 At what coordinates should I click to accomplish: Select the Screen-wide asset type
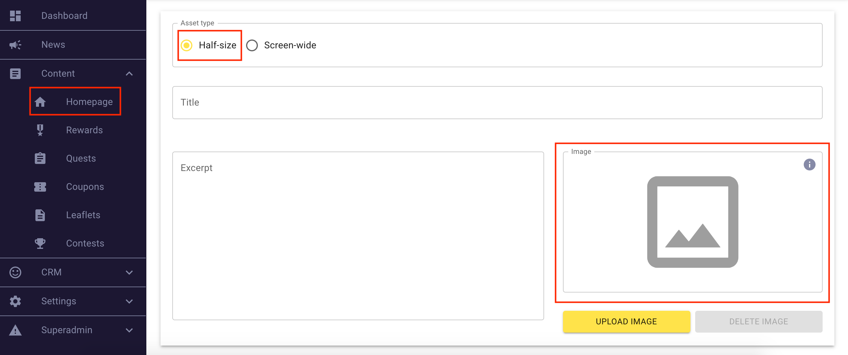coord(252,45)
